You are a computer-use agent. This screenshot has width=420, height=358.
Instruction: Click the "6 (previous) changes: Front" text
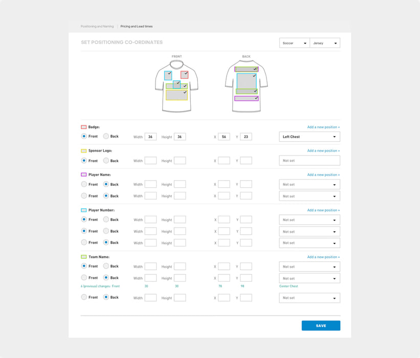100,286
